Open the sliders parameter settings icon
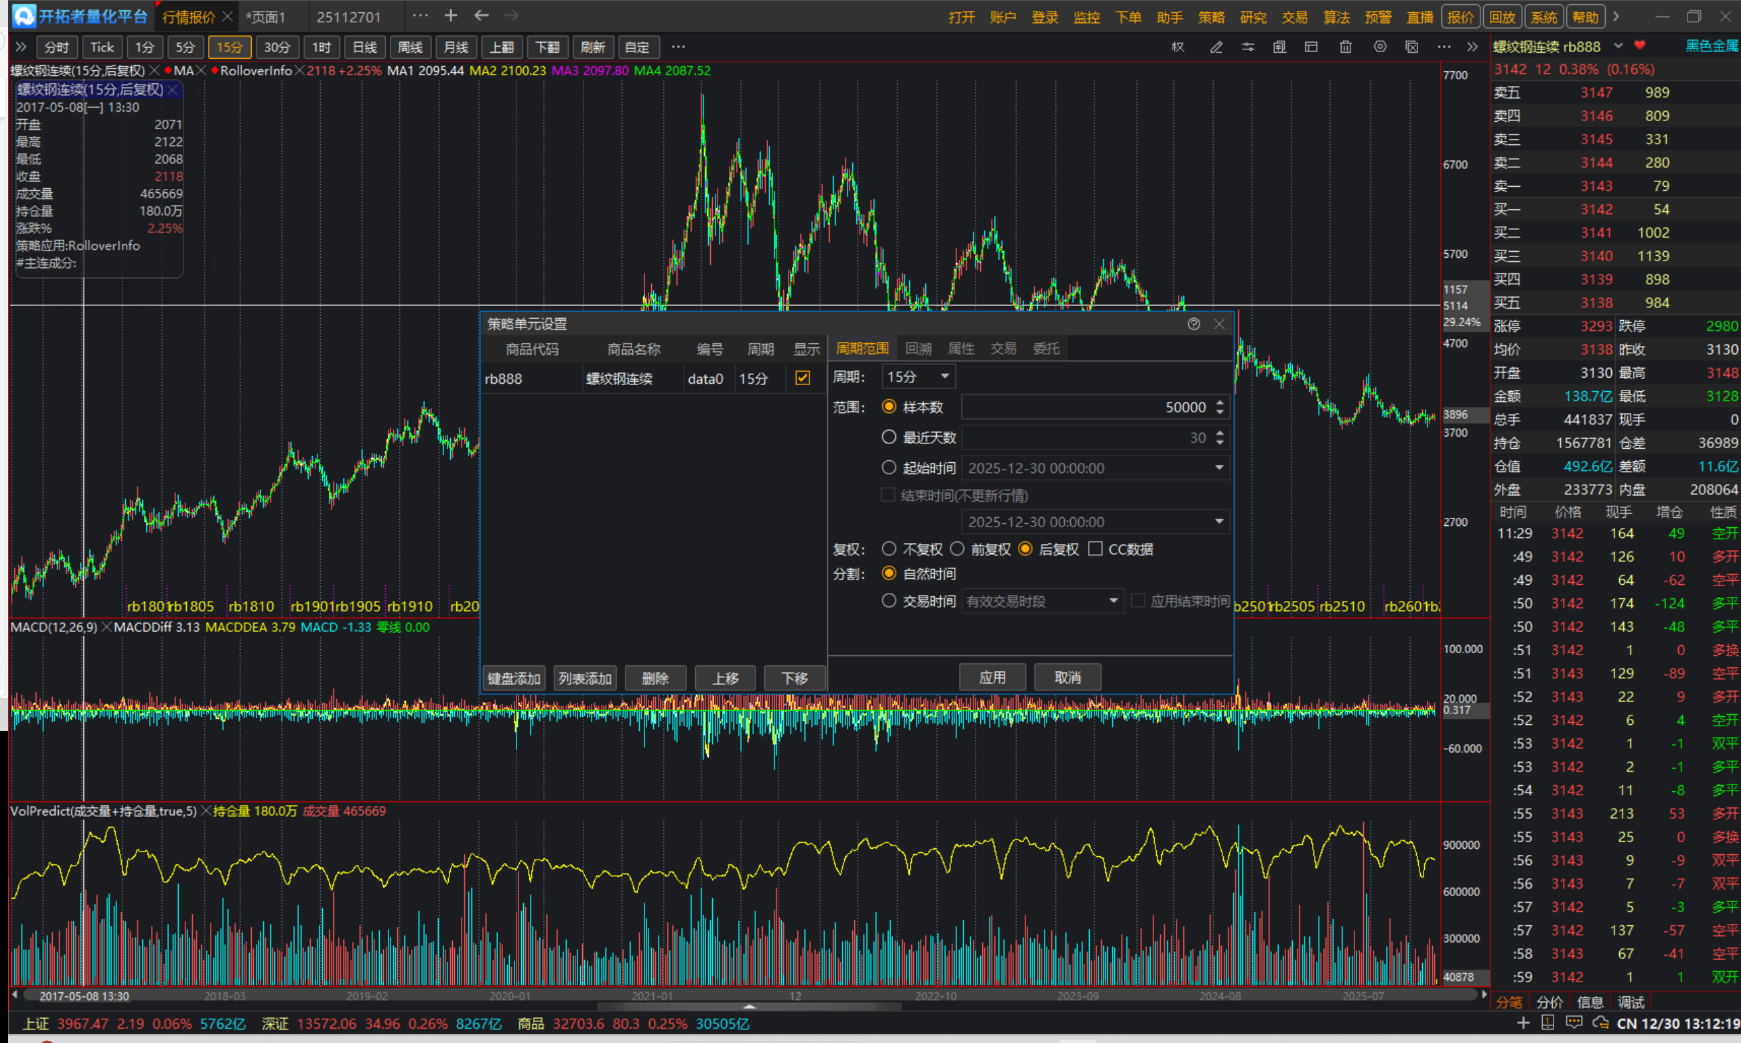Viewport: 1741px width, 1043px height. (x=1248, y=47)
